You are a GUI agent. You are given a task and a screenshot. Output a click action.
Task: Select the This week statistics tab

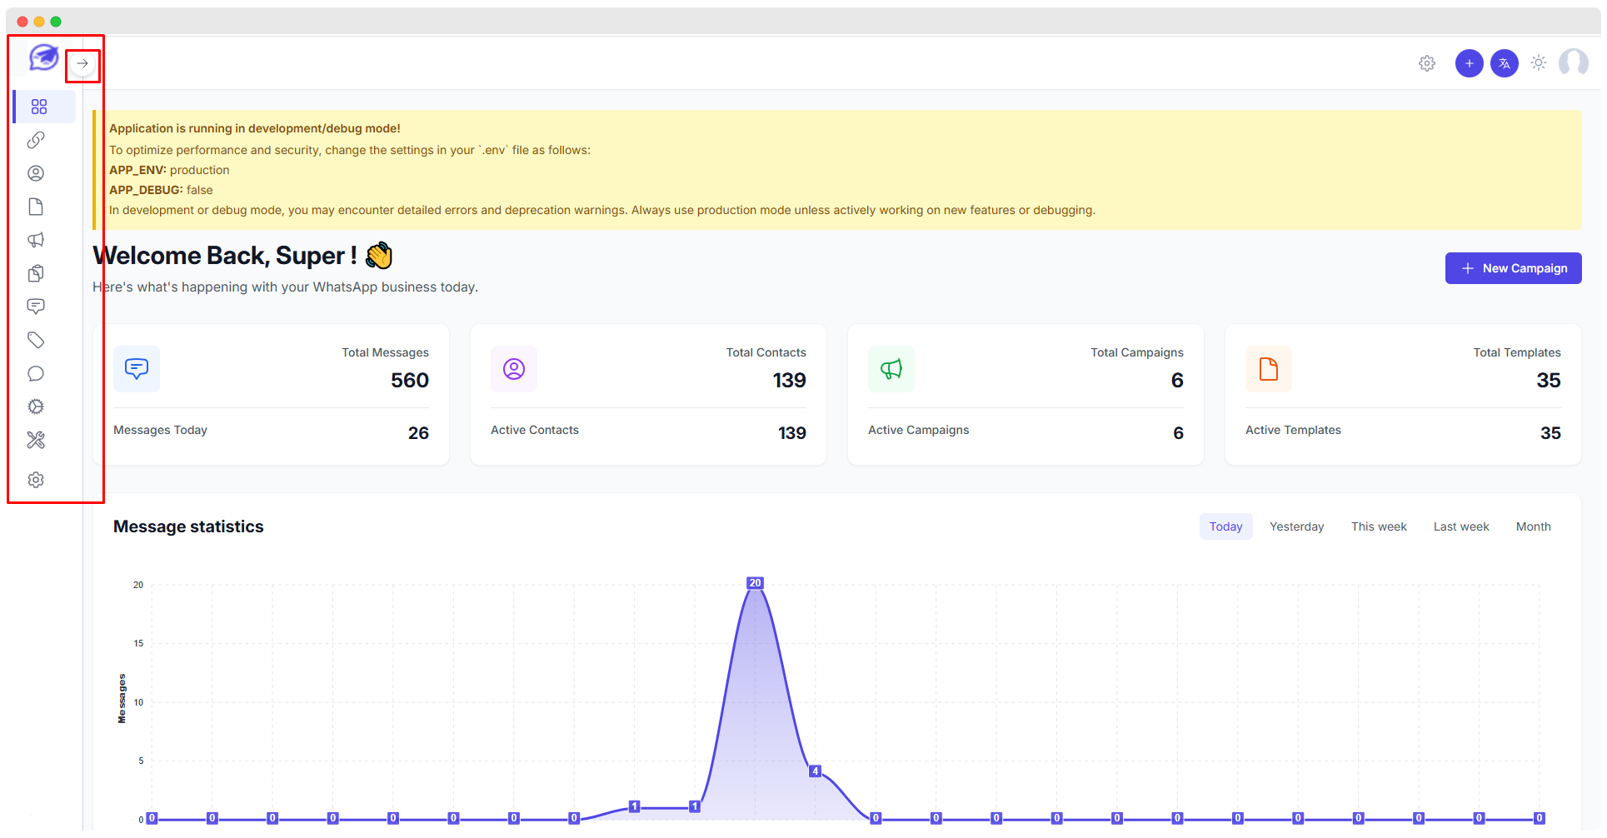[1379, 526]
